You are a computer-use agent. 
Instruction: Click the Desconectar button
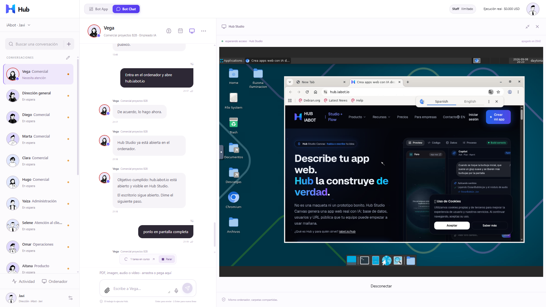point(381,286)
